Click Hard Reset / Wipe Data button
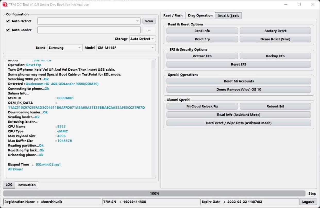 pyautogui.click(x=239, y=123)
